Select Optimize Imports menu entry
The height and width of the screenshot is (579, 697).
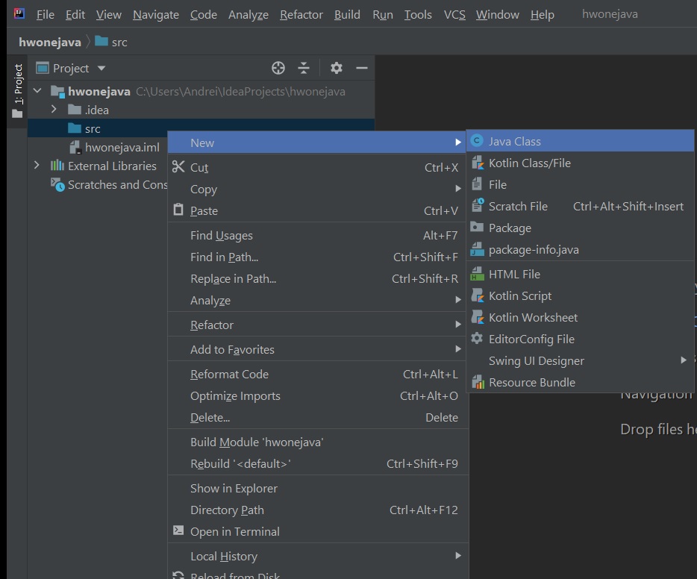coord(318,396)
